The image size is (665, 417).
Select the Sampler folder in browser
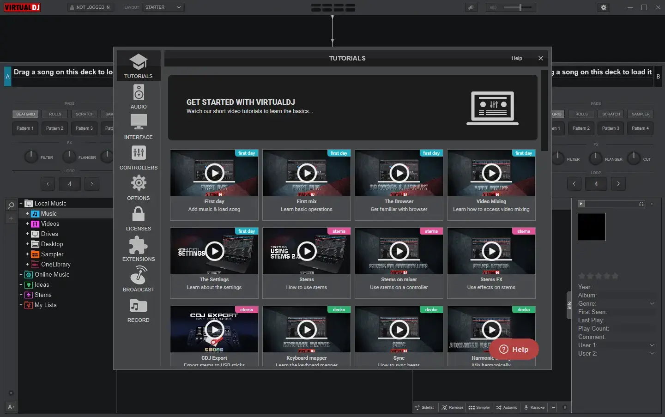[x=52, y=254]
